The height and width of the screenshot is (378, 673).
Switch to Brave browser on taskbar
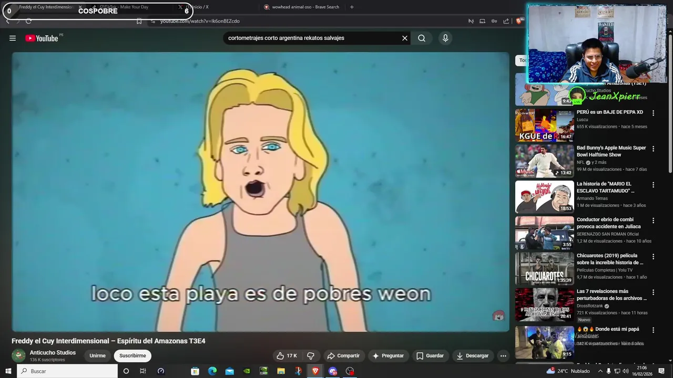click(x=315, y=371)
